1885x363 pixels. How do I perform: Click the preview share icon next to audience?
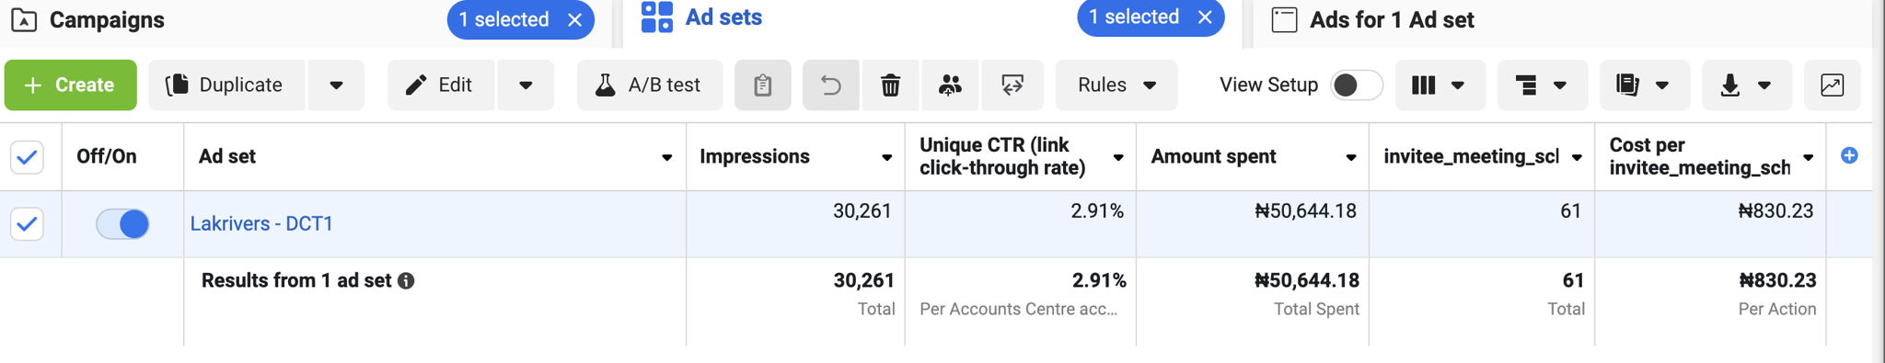pos(1012,85)
